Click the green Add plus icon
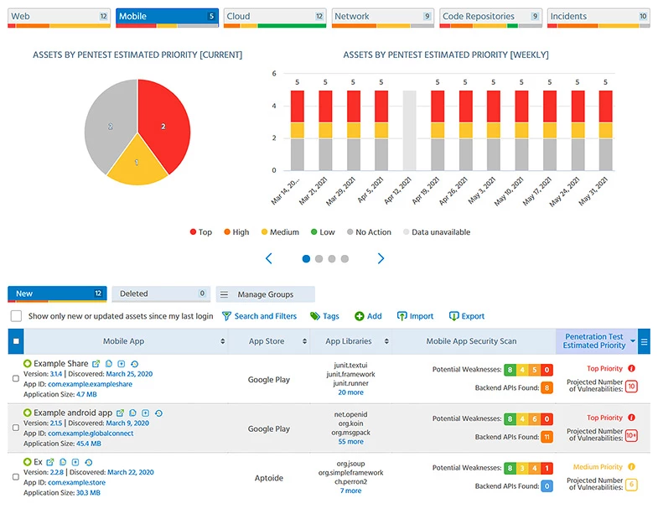This screenshot has width=658, height=509. pos(359,316)
